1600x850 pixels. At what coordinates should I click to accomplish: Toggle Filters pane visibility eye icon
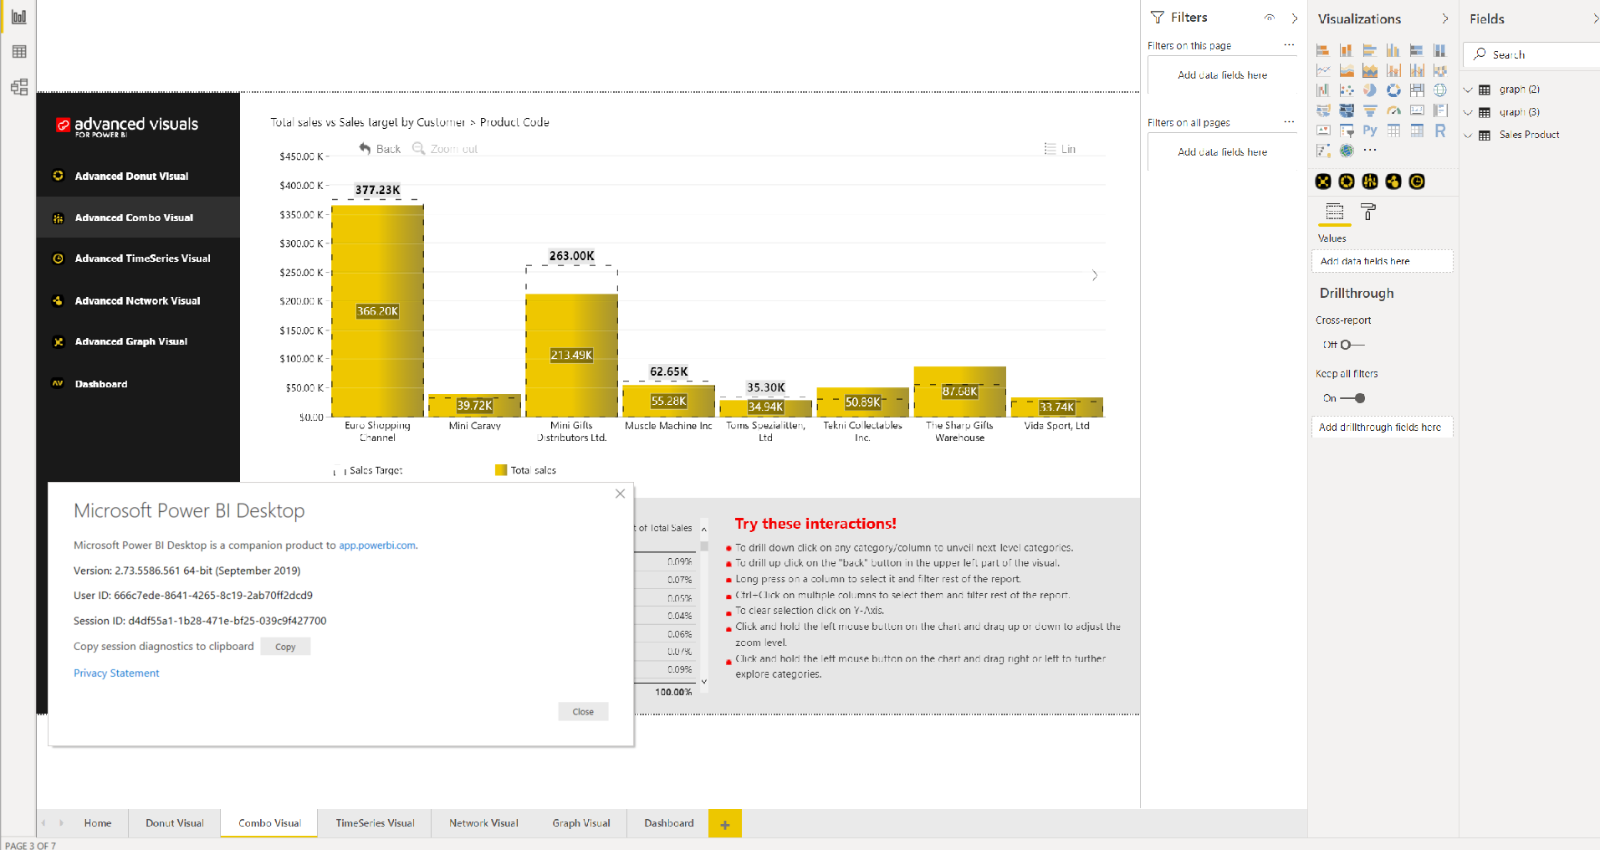(x=1270, y=18)
